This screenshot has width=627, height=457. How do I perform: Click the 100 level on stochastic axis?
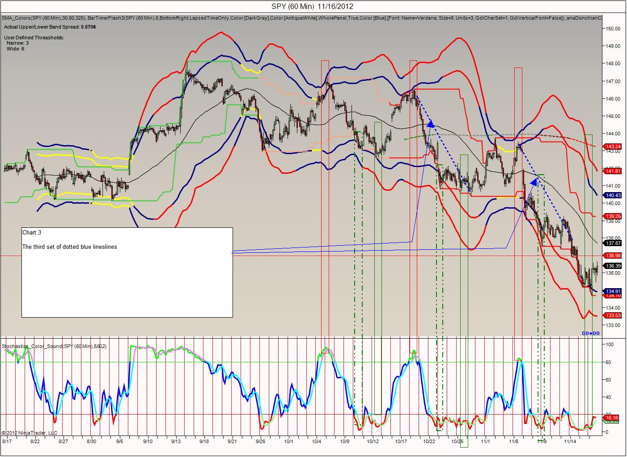(610, 344)
